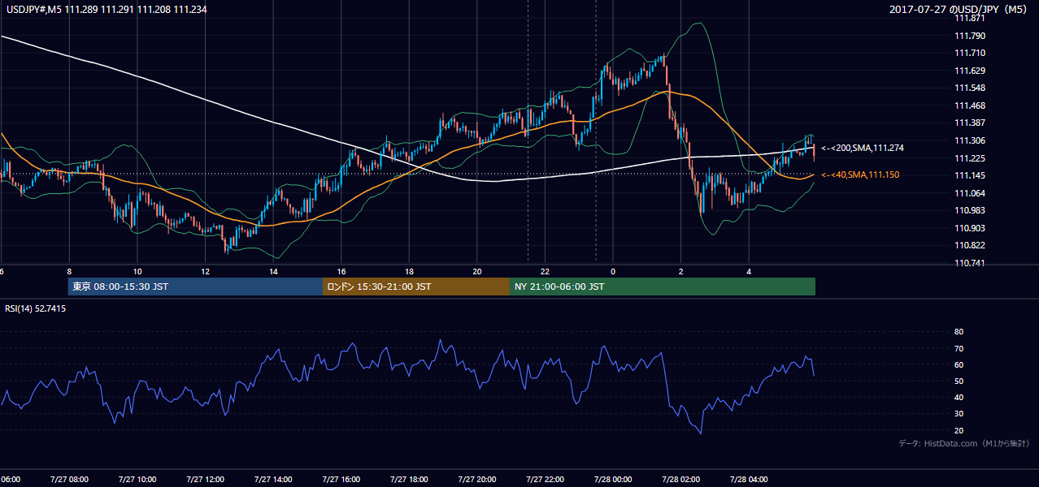1039x487 pixels.
Task: Click the 7/27 16:00 bottom time label
Action: coord(341,480)
